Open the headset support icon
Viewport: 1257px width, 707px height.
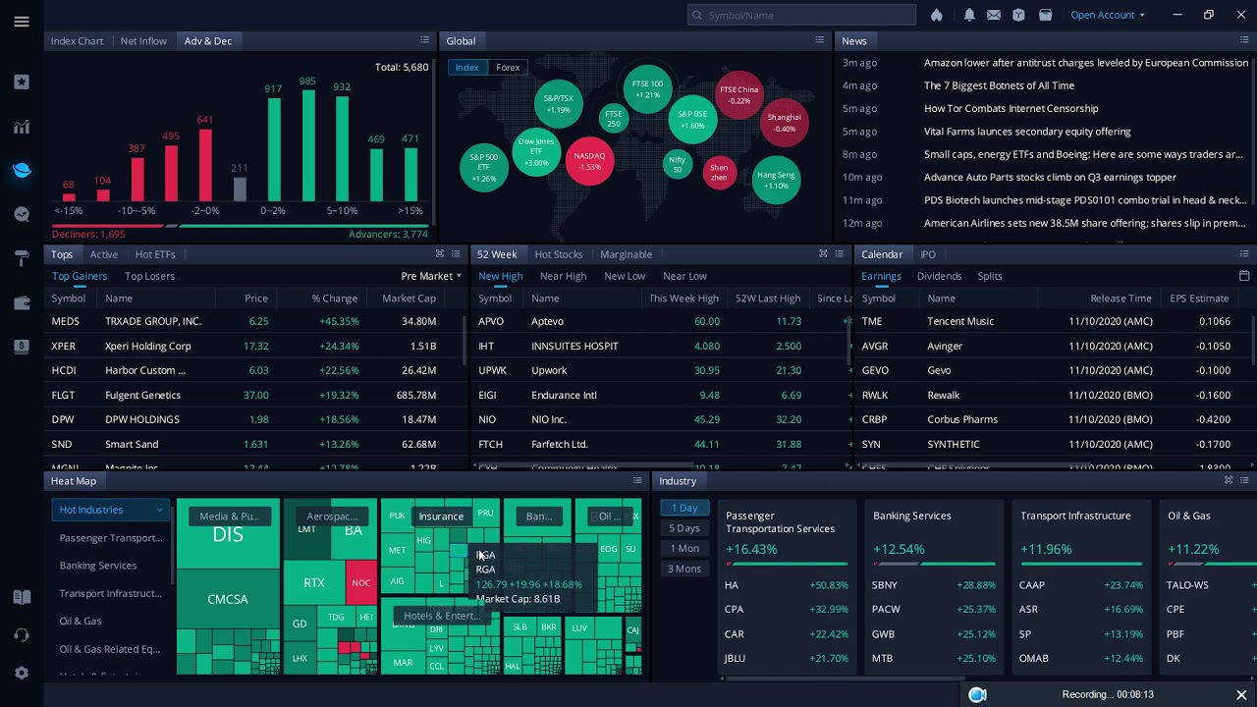coord(22,634)
